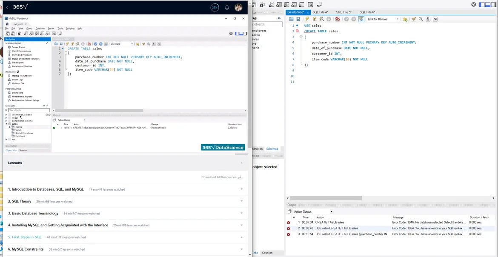Toggle the output panel visibility button at top right
Image resolution: width=498 pixels, height=257 pixels.
pyautogui.click(x=488, y=5)
